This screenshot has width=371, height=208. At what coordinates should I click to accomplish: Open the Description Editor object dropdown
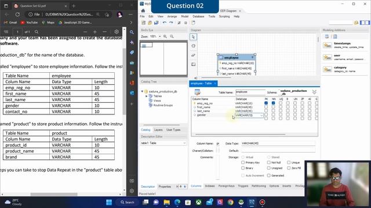click(184, 143)
